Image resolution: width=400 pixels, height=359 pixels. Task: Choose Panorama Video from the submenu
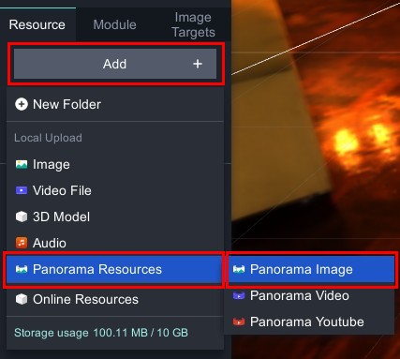310,295
